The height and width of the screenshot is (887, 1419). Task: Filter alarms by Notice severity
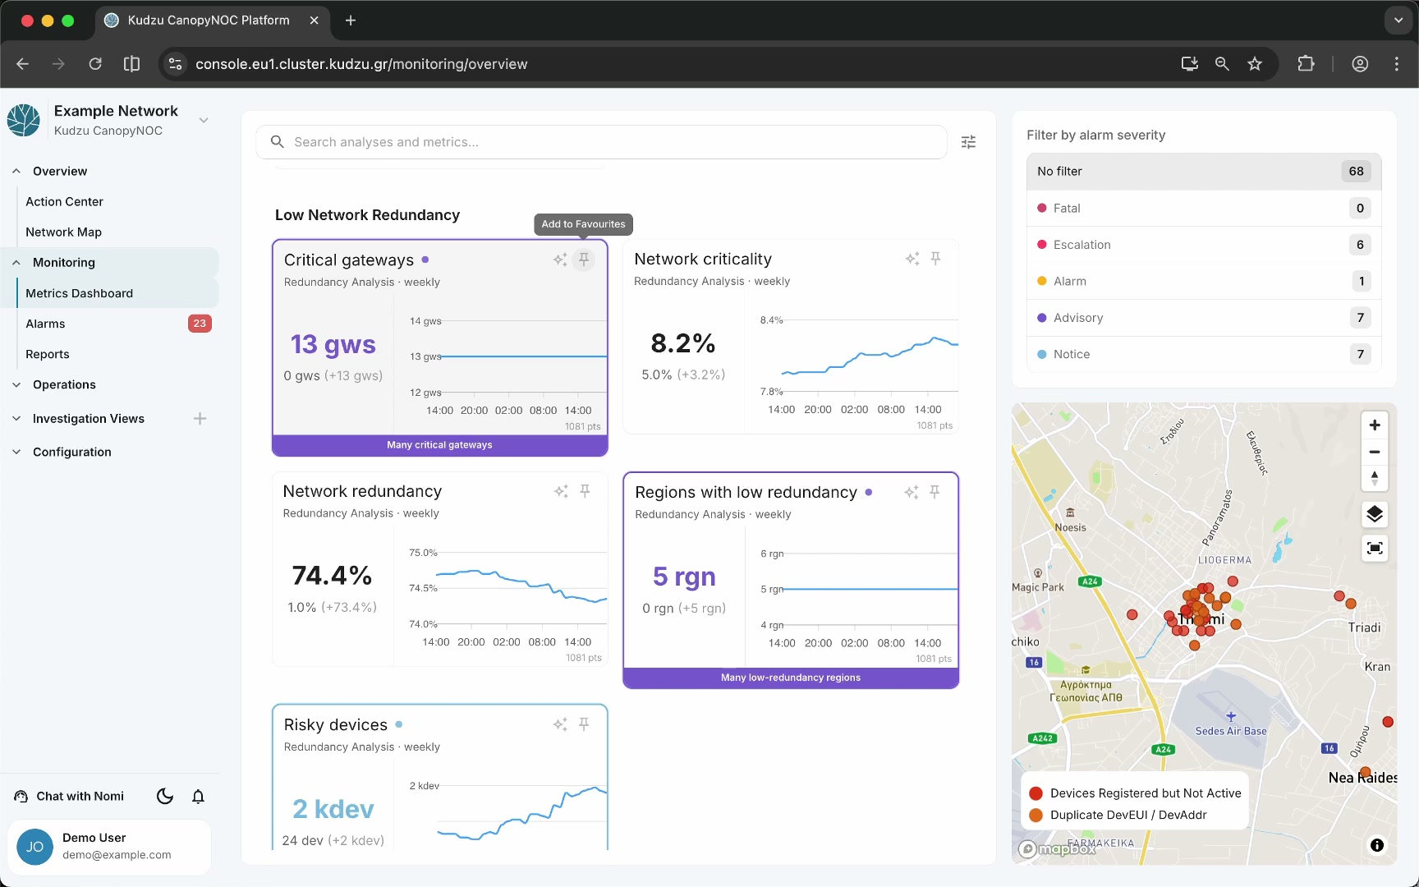1204,354
